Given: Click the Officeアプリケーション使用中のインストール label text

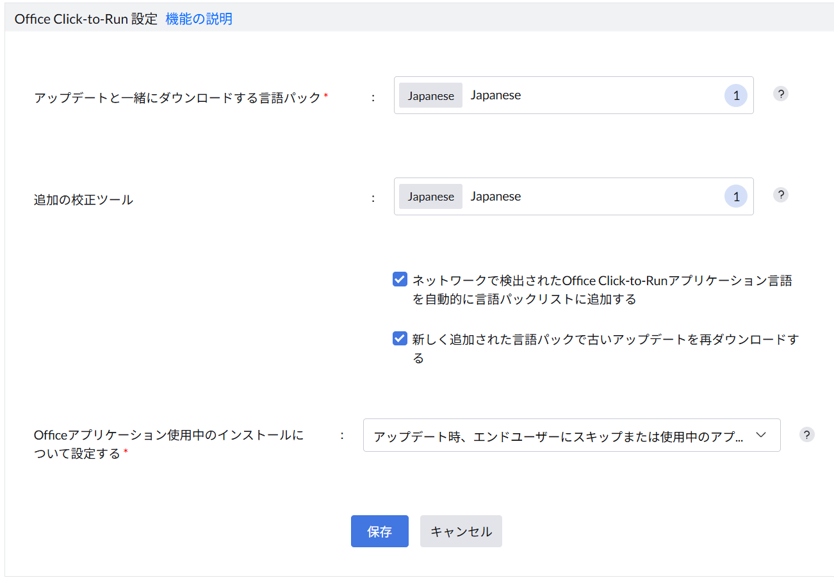Looking at the screenshot, I should [x=168, y=436].
